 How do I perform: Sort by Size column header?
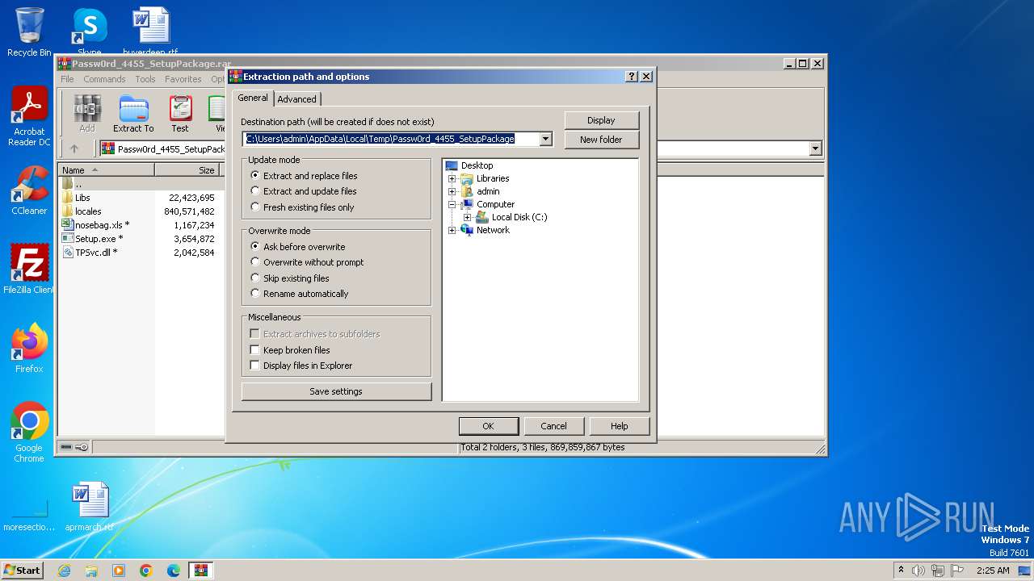click(187, 170)
